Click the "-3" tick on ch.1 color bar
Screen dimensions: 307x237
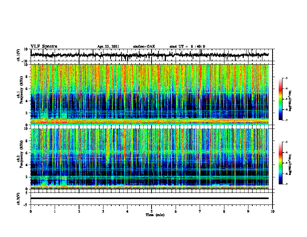[x=286, y=78]
